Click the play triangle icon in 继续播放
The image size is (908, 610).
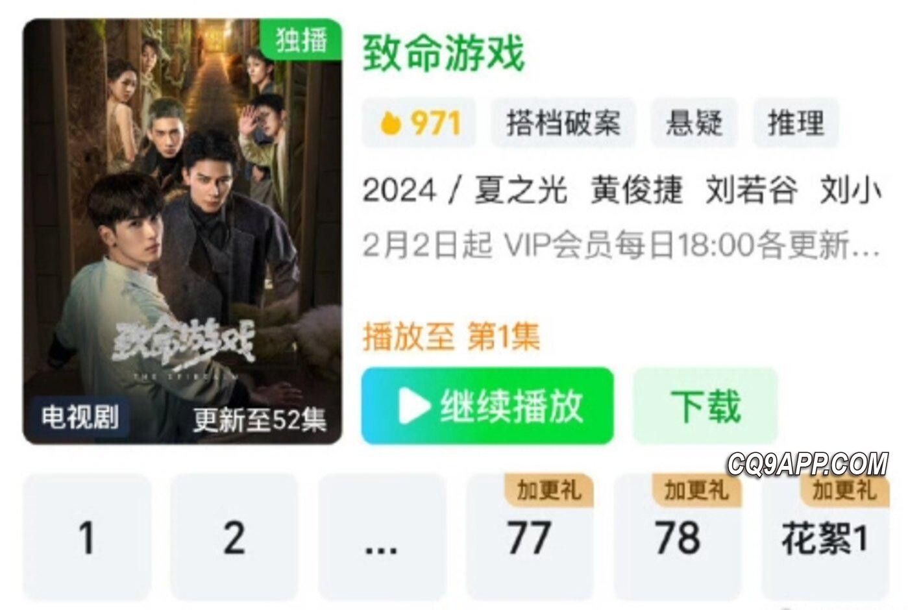coord(414,406)
